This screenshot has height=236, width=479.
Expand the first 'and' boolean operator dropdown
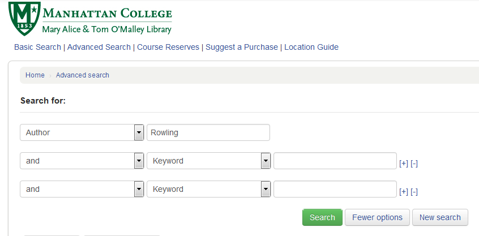[x=82, y=161]
